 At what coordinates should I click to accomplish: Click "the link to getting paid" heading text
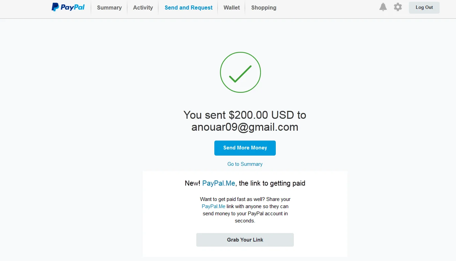(272, 183)
